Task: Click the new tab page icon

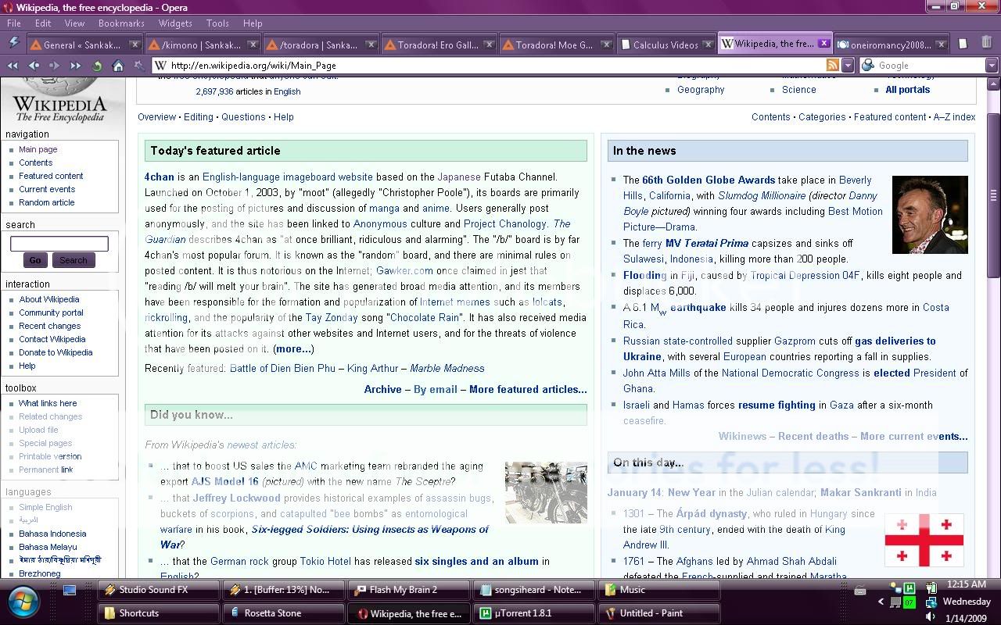Action: pos(963,44)
